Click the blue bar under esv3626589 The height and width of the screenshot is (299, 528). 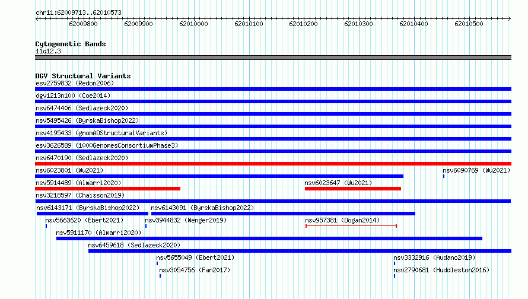273,151
